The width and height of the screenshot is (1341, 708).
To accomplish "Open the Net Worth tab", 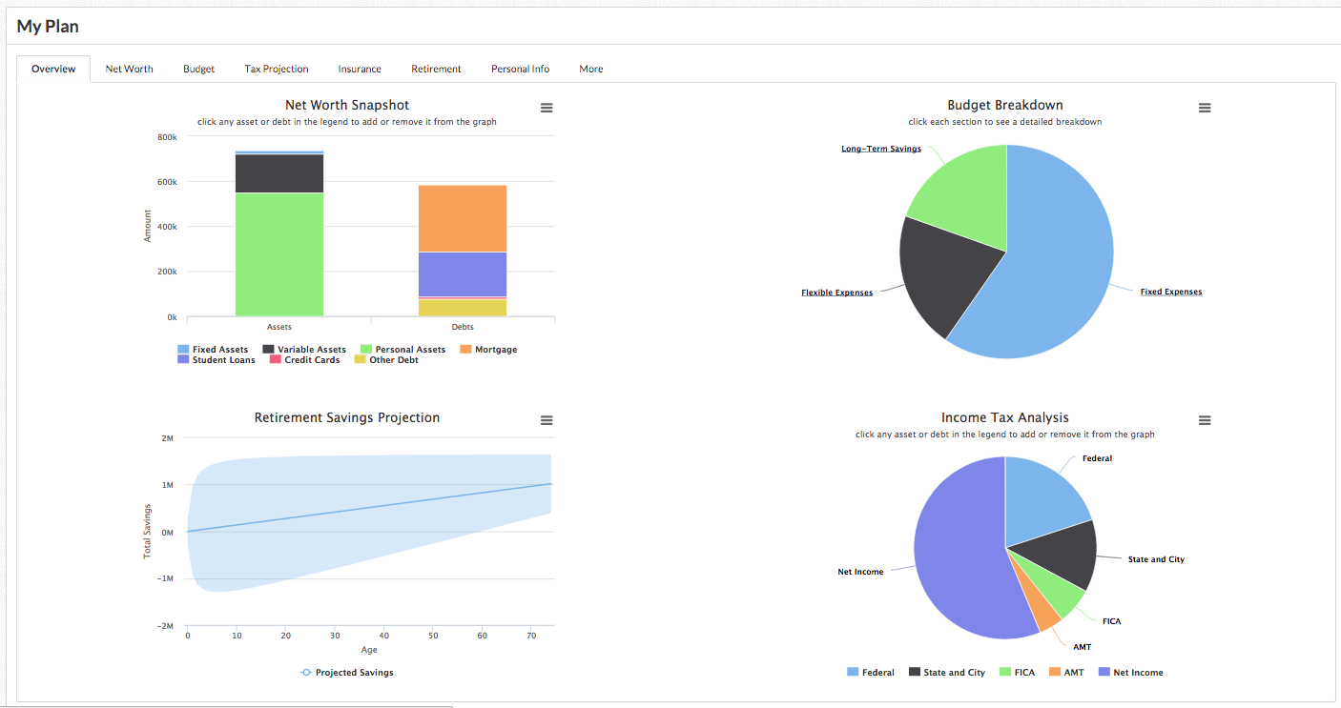I will point(129,69).
